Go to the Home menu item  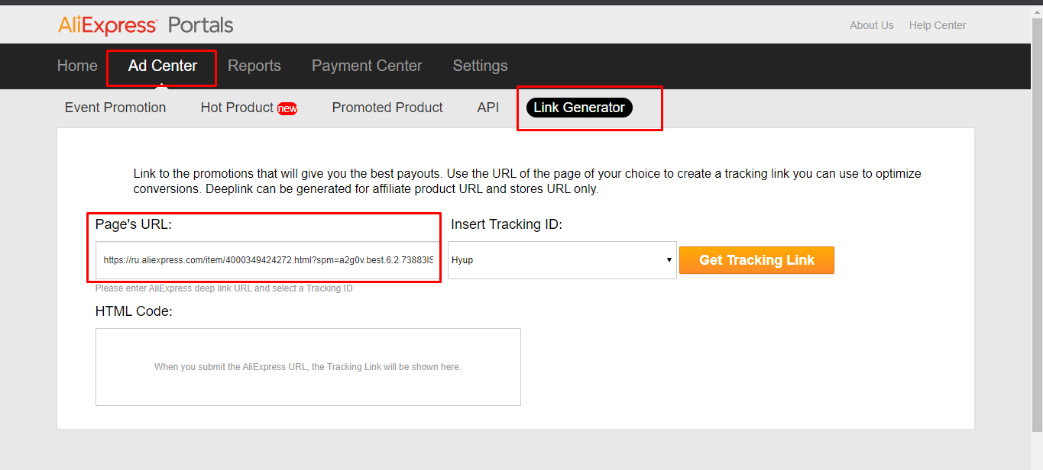(x=77, y=66)
